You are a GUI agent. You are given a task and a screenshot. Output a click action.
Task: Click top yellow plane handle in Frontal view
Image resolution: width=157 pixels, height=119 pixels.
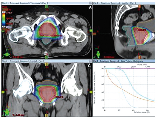coord(46,64)
